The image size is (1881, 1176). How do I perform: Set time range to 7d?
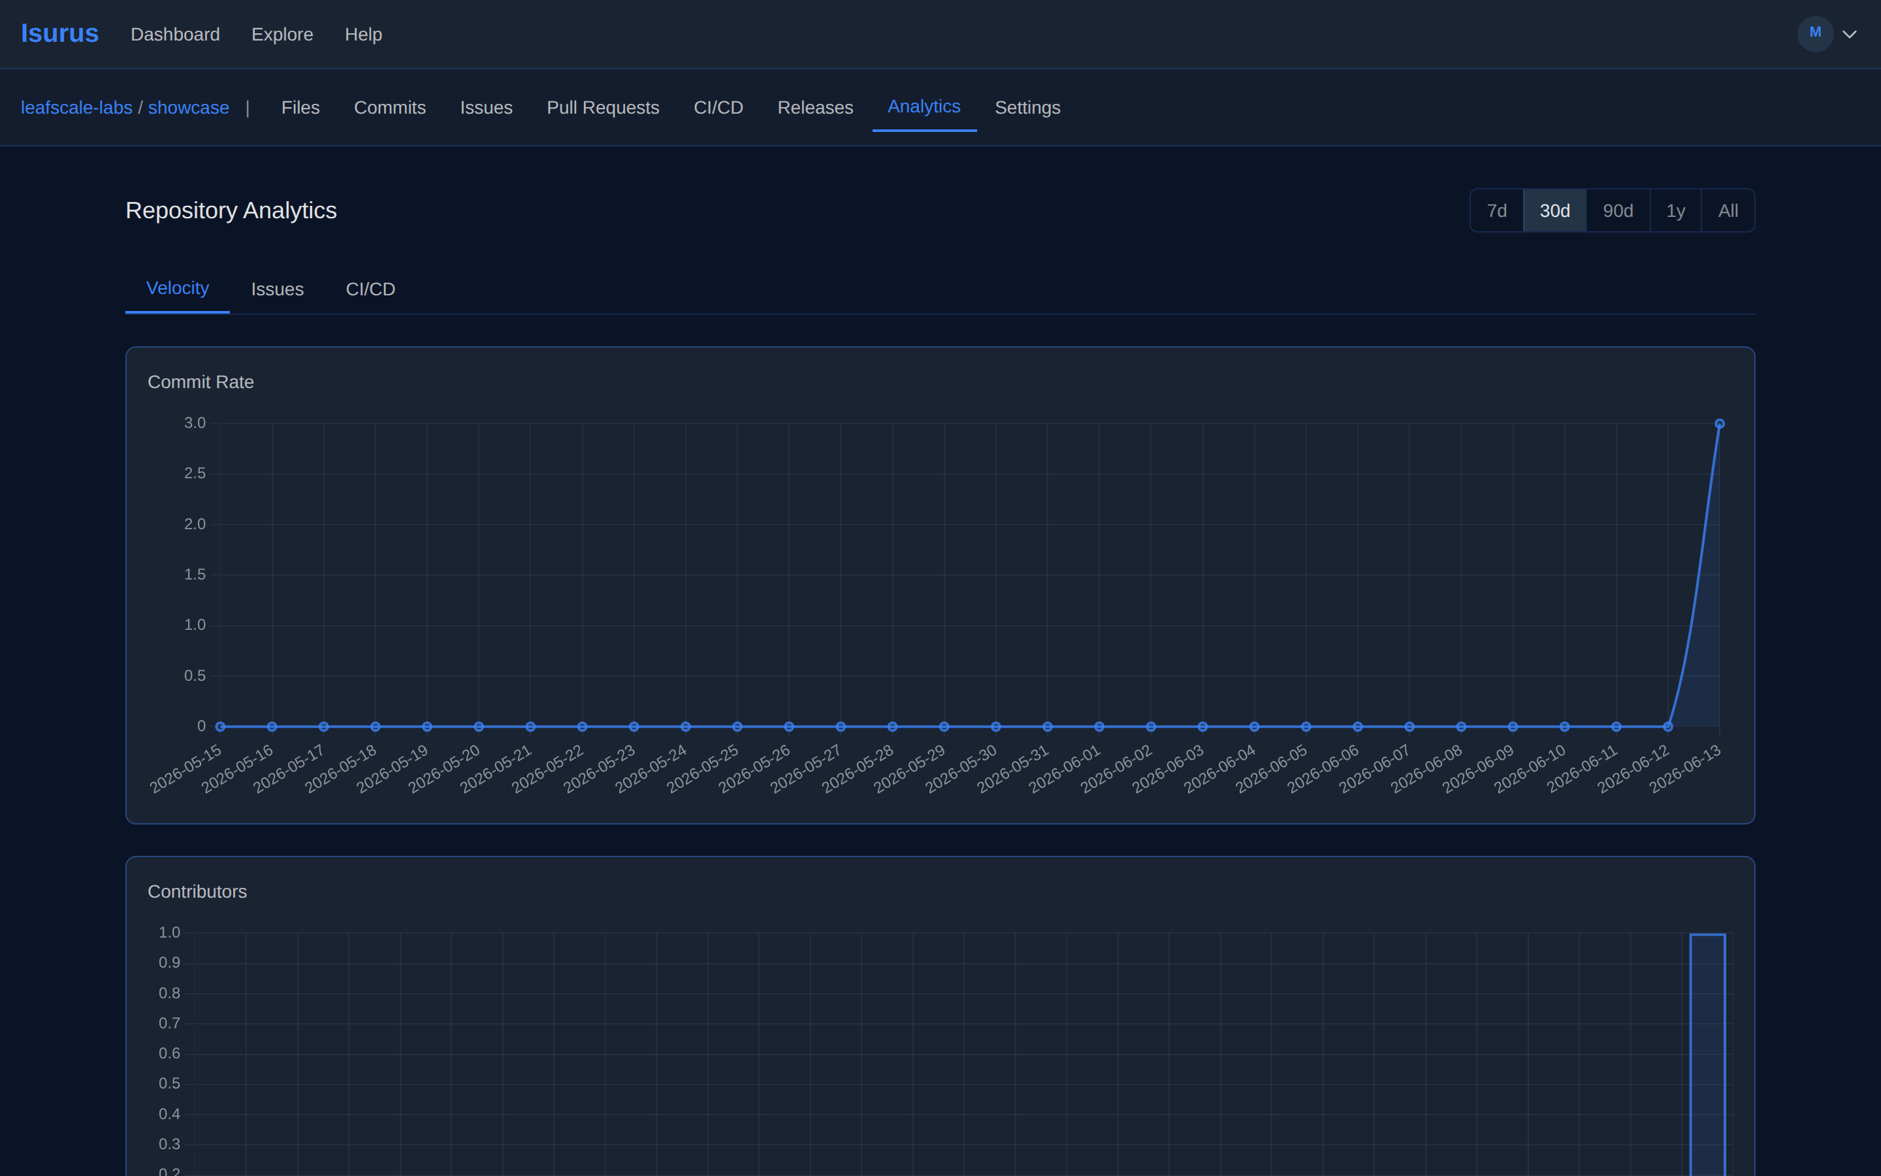pos(1496,211)
